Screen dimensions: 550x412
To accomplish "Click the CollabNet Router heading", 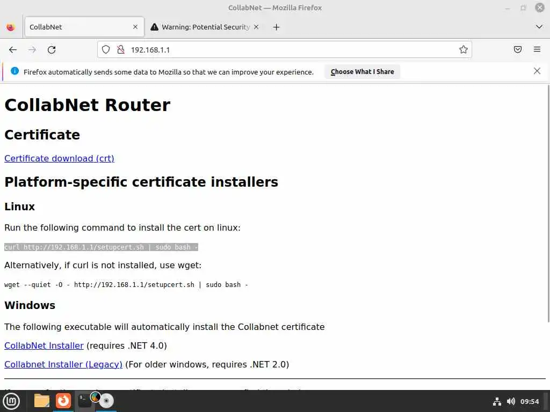I will [x=88, y=105].
